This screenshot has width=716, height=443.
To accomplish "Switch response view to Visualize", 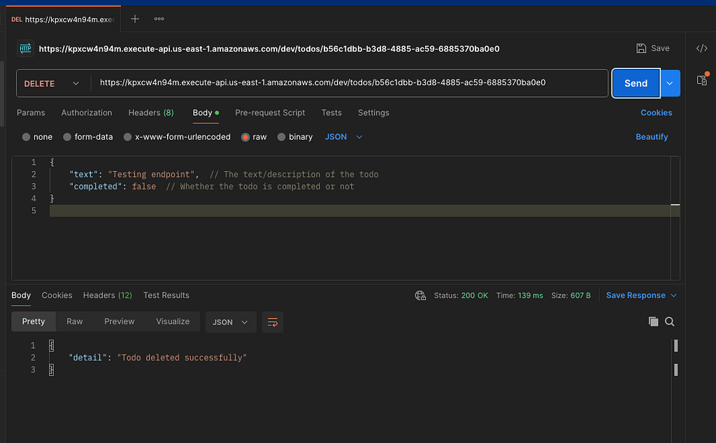I will click(x=173, y=321).
